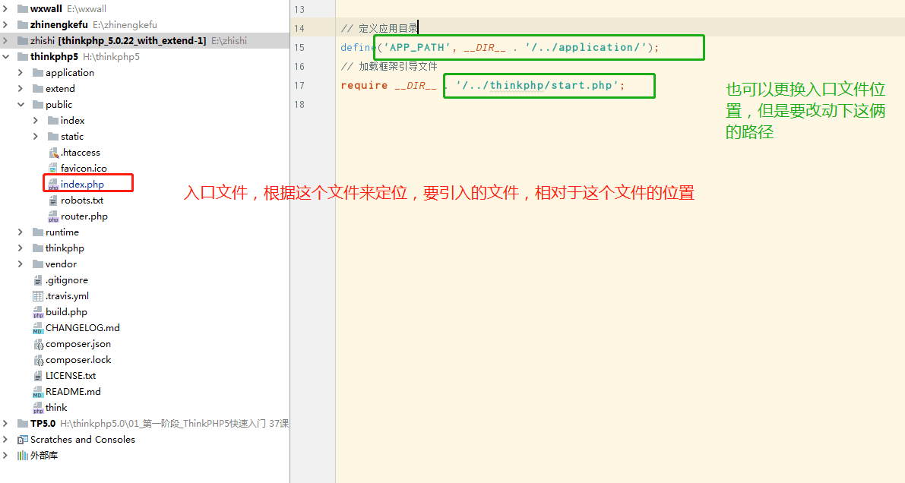905x483 pixels.
Task: Click the router.php PHP file icon
Action: point(53,216)
